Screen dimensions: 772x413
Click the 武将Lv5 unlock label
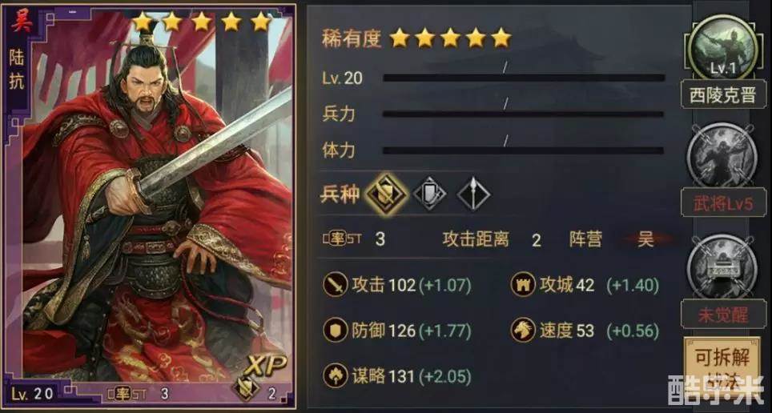[723, 203]
